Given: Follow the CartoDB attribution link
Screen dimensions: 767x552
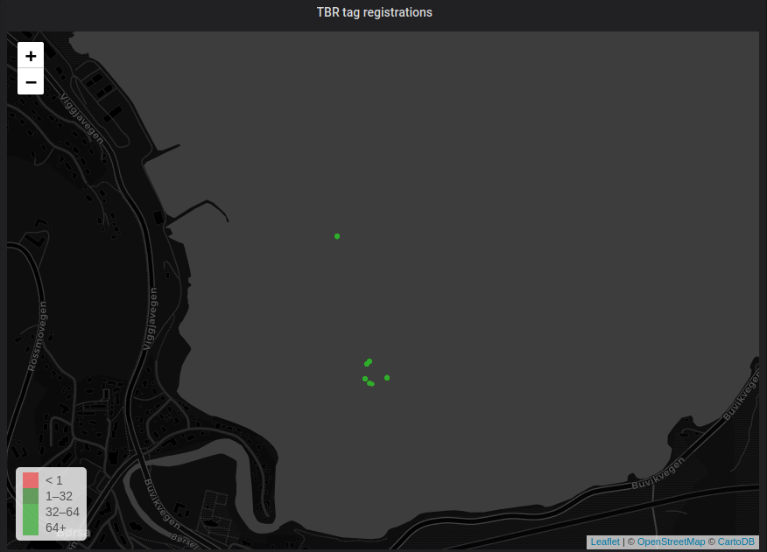Looking at the screenshot, I should (x=735, y=542).
